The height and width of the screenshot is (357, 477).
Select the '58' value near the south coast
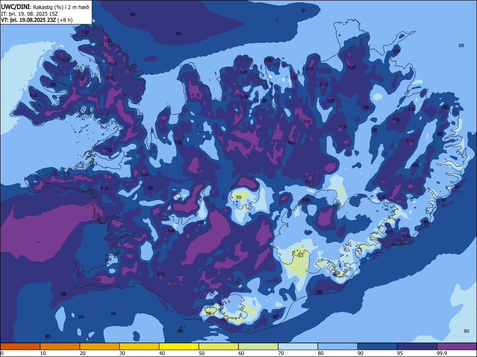pyautogui.click(x=208, y=313)
